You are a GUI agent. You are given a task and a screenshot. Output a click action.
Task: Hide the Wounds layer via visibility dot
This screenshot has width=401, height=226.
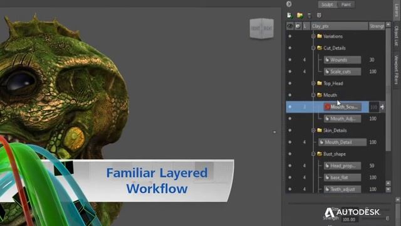pyautogui.click(x=289, y=60)
